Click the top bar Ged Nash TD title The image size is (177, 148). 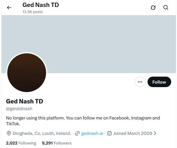(x=41, y=5)
